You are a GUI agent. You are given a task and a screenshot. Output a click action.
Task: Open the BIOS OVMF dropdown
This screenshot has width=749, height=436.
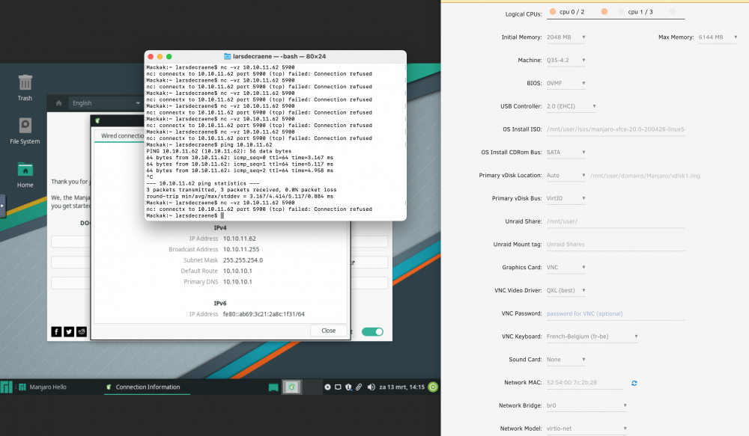566,83
